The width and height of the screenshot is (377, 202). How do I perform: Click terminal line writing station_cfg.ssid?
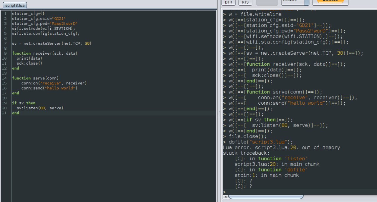(277, 25)
